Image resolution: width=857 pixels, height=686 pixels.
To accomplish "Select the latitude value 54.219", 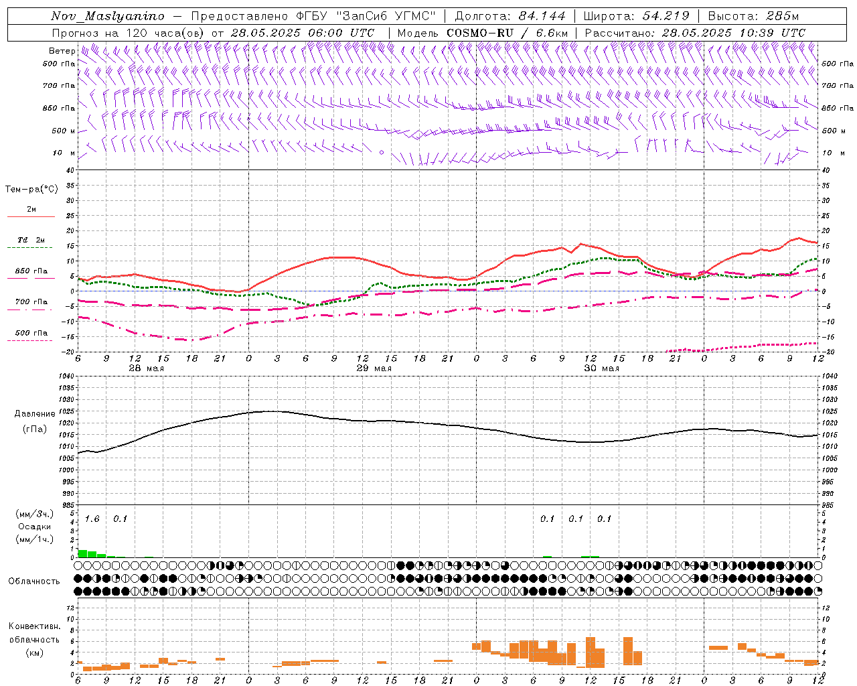I will coord(666,16).
